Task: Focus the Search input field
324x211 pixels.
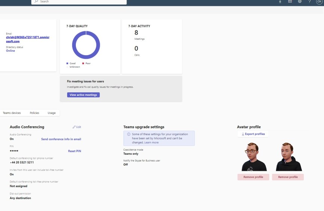Action: click(79, 2)
